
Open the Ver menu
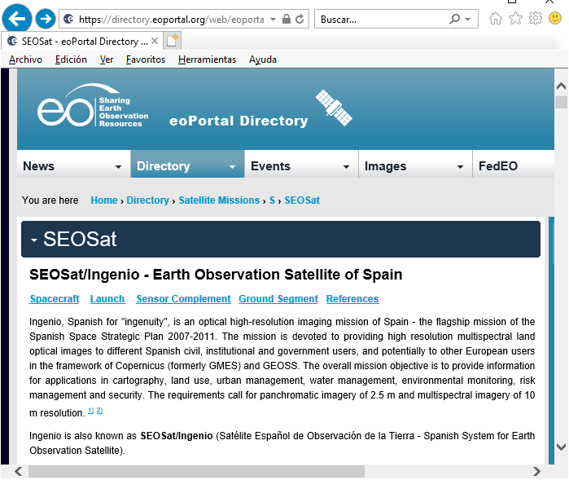point(107,59)
